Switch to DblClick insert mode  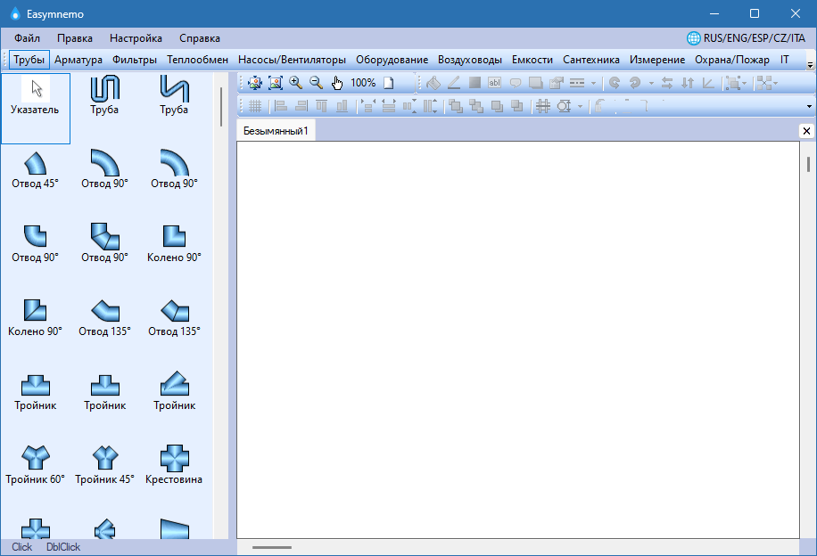pos(63,546)
